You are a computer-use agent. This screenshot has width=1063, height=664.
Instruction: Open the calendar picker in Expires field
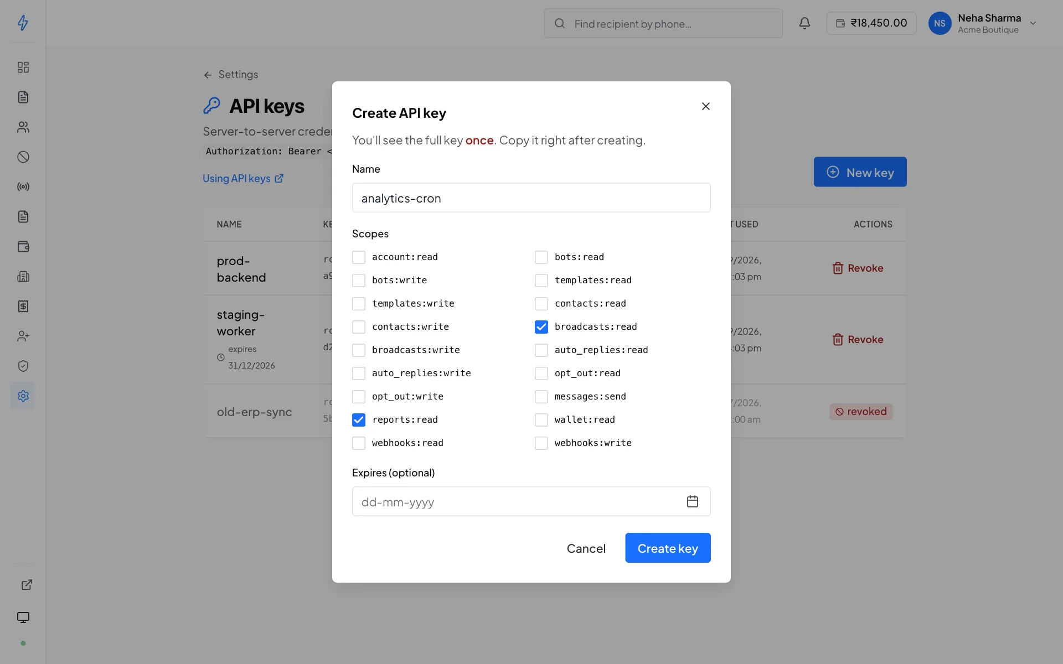click(692, 501)
